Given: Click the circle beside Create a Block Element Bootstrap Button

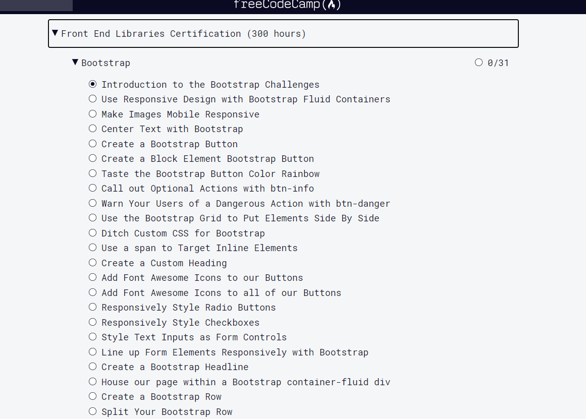Looking at the screenshot, I should [x=93, y=158].
